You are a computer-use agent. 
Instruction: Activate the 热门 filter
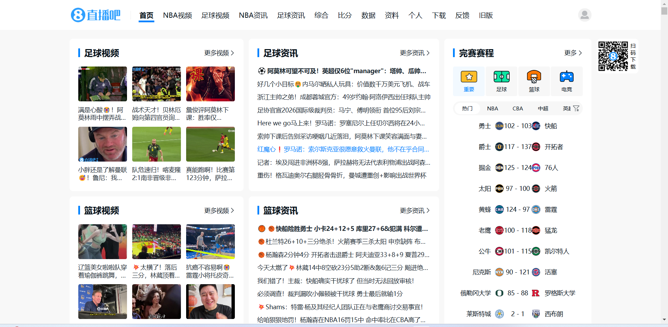click(x=467, y=108)
